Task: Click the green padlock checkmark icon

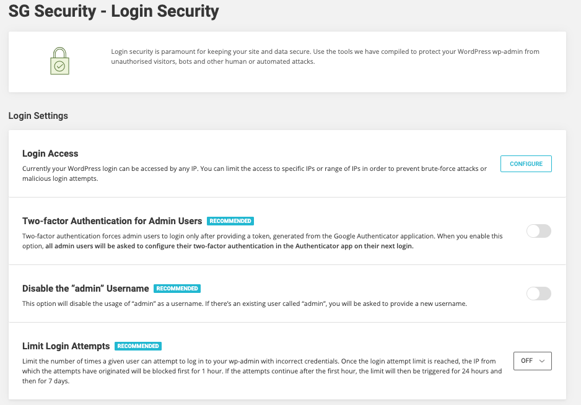Action: coord(59,62)
